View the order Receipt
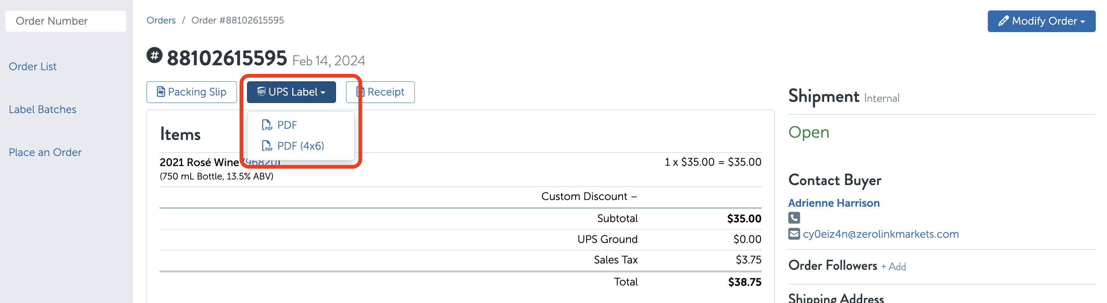This screenshot has height=303, width=1107. (380, 92)
